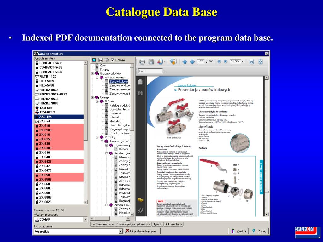
Task: Open the PDF collaborate icon
Action: 160,61
